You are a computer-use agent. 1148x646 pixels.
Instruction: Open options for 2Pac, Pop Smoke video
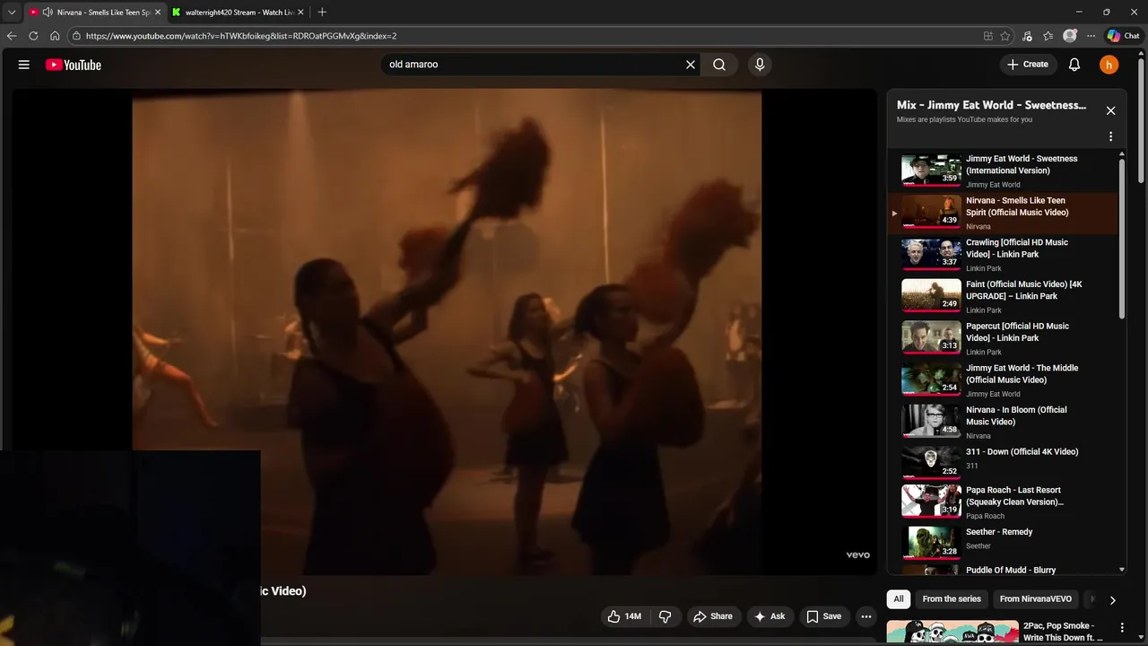tap(1121, 628)
